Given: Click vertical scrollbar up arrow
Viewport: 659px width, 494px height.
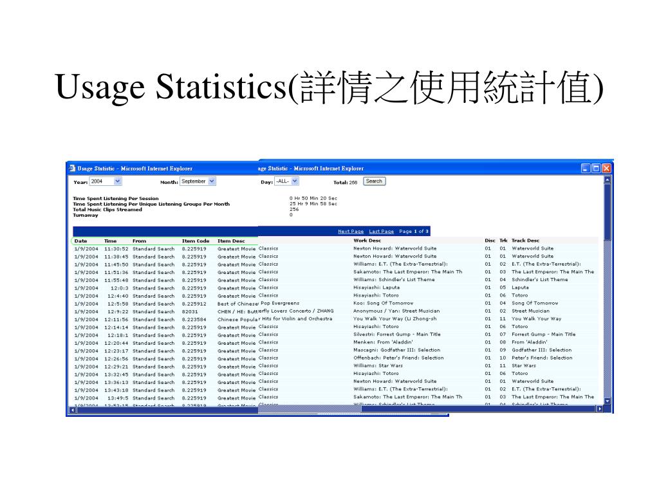Looking at the screenshot, I should 607,180.
